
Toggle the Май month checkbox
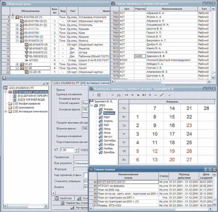(101, 125)
